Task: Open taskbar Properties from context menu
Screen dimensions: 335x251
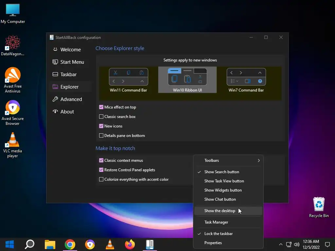Action: pos(228,243)
